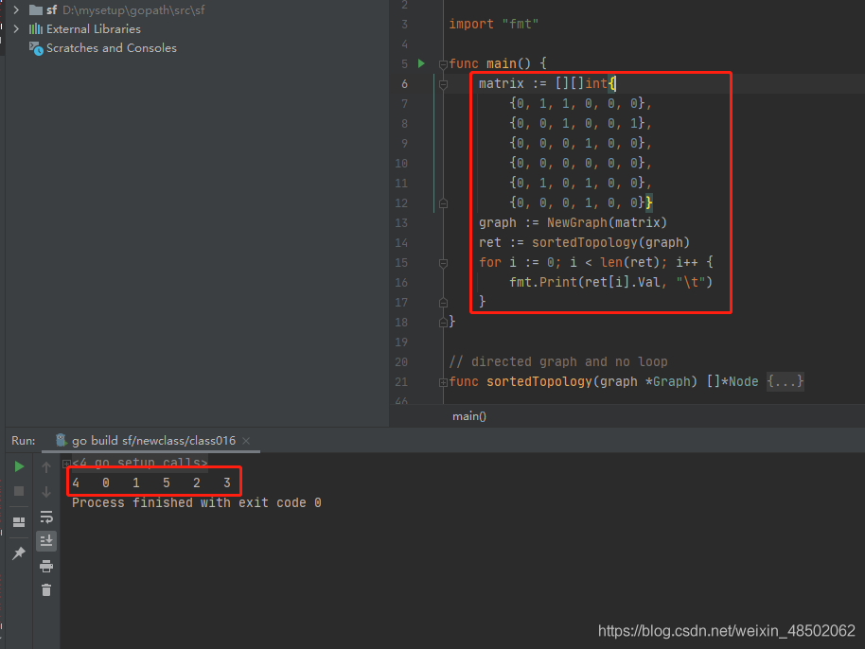Click Process finished with exit code 0 text

(x=197, y=503)
